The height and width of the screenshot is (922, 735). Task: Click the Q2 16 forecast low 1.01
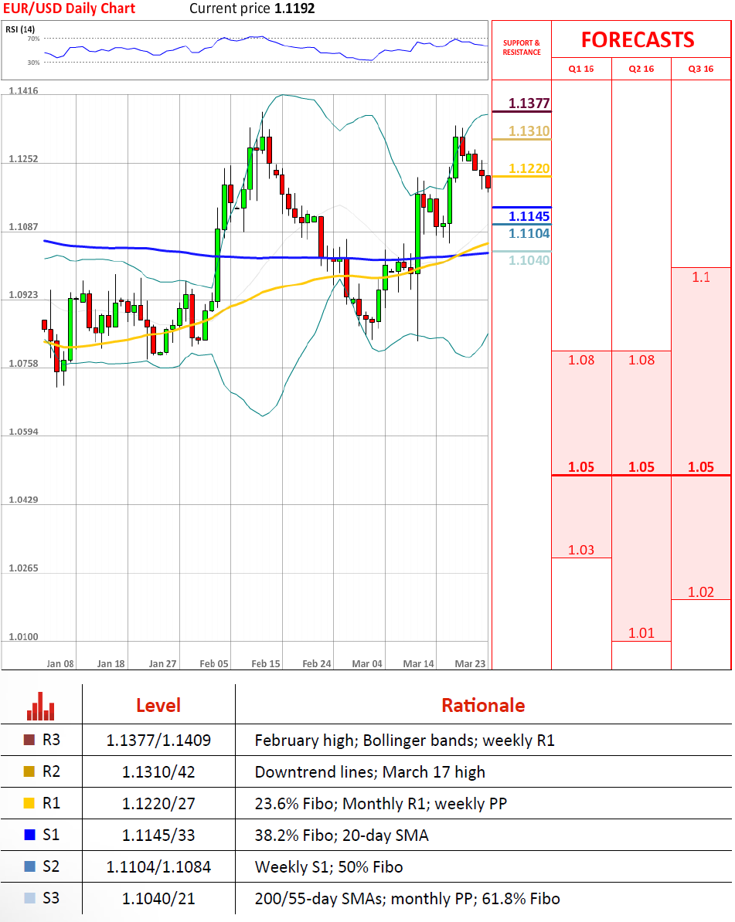641,633
